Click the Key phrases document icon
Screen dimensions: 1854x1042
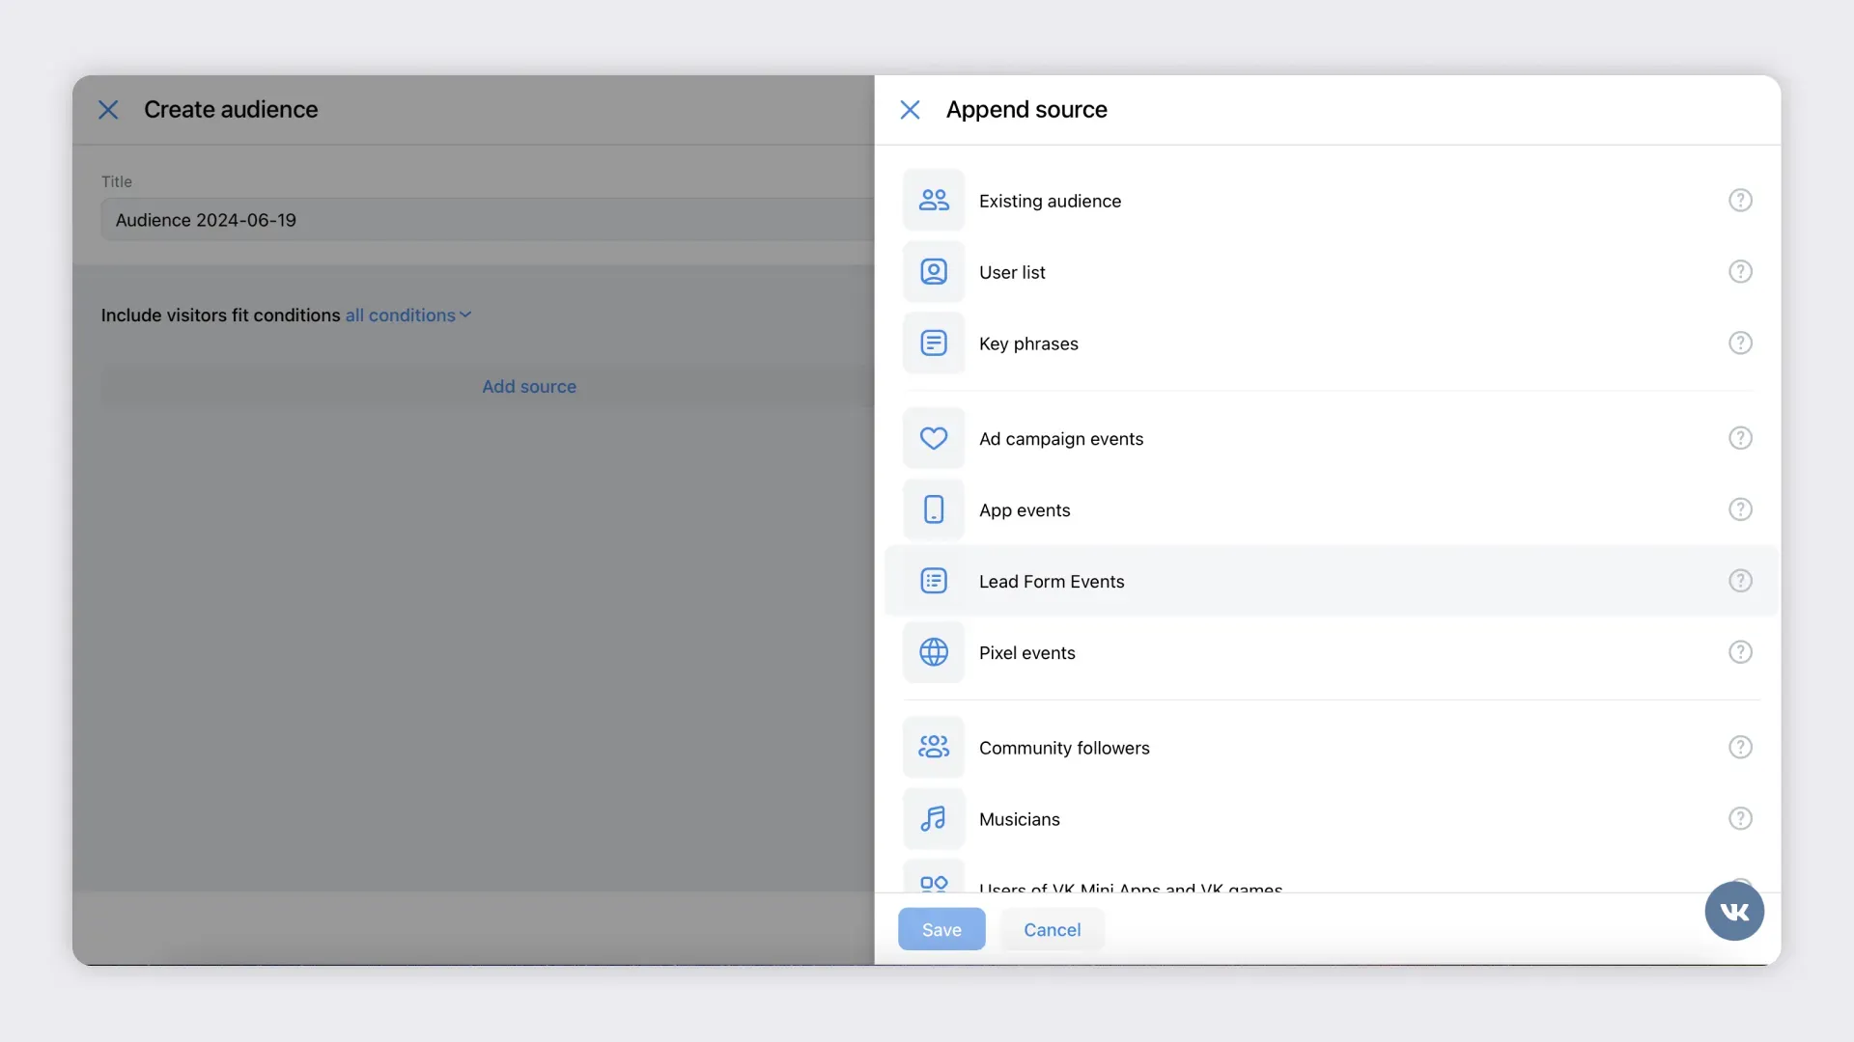tap(933, 343)
